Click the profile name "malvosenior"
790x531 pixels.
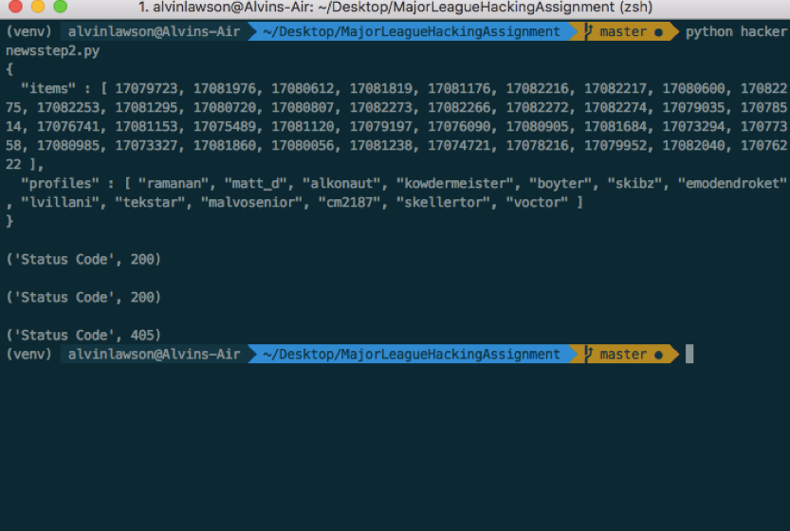coord(252,203)
